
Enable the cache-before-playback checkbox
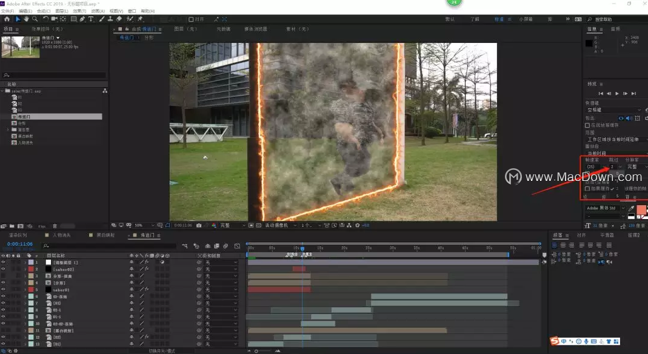[x=587, y=125]
